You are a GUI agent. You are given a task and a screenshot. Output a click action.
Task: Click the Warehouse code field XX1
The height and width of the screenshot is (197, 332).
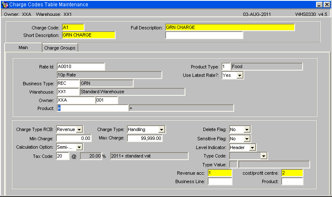68,92
